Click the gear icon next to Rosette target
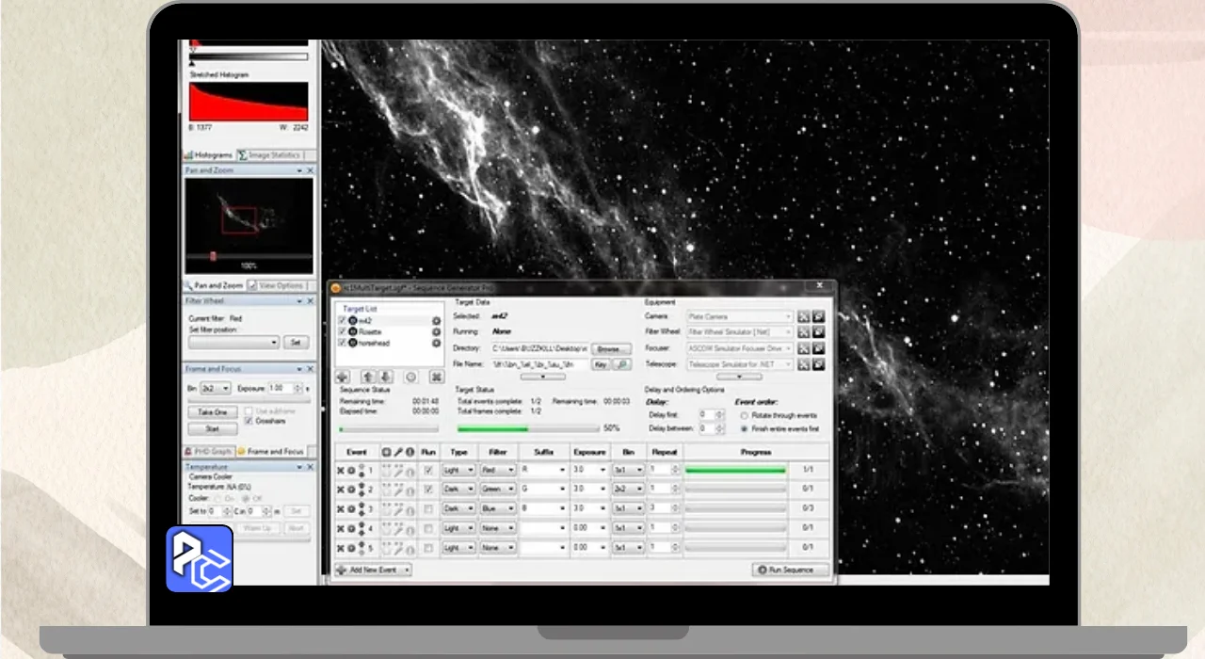The width and height of the screenshot is (1205, 659). (437, 332)
